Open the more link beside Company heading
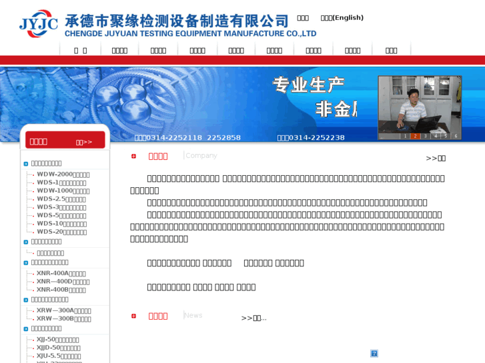485x363 pixels. coord(436,158)
